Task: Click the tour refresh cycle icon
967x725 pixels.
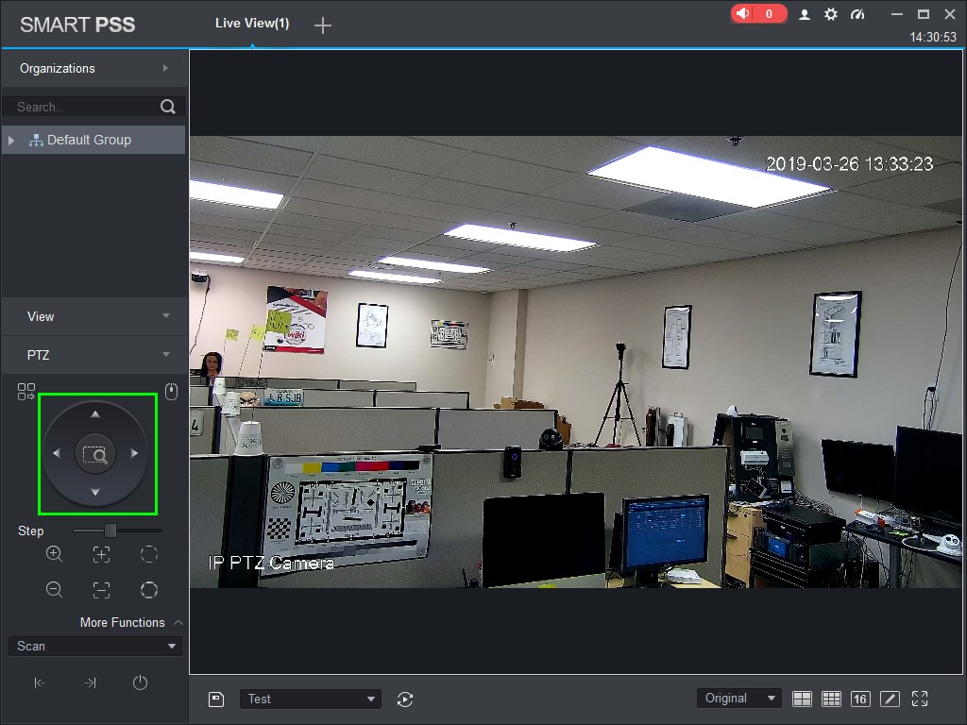Action: pos(405,700)
